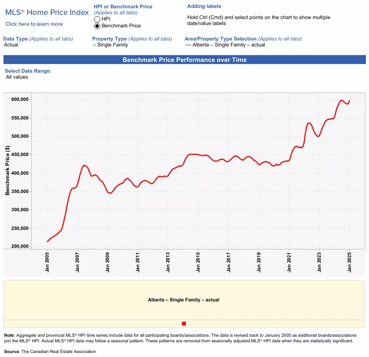The image size is (369, 357).
Task: Click the 'Benchmark Price ($)' axis title
Action: [x=7, y=170]
